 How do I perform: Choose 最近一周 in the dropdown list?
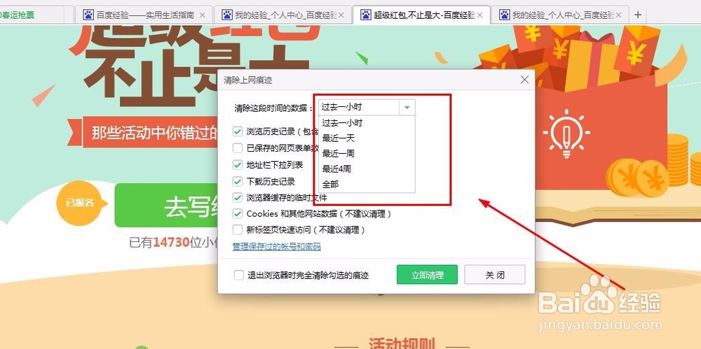point(367,154)
